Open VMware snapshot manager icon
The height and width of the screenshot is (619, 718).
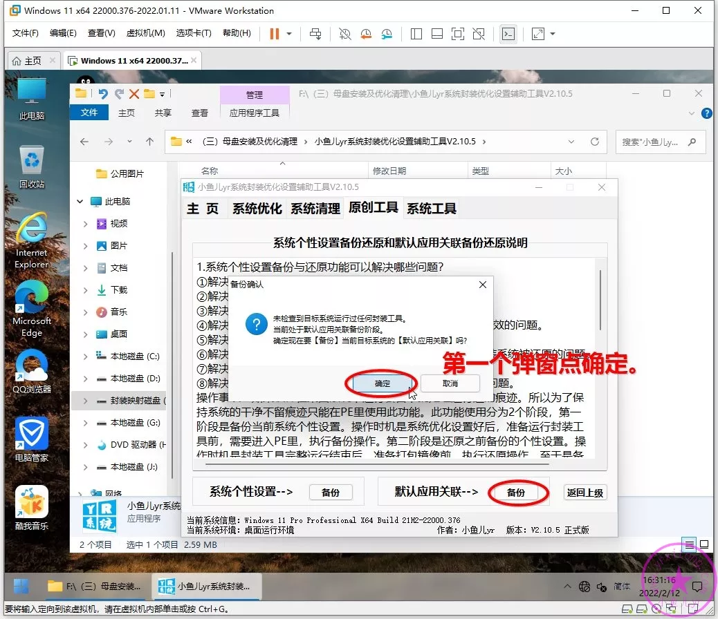click(x=387, y=33)
